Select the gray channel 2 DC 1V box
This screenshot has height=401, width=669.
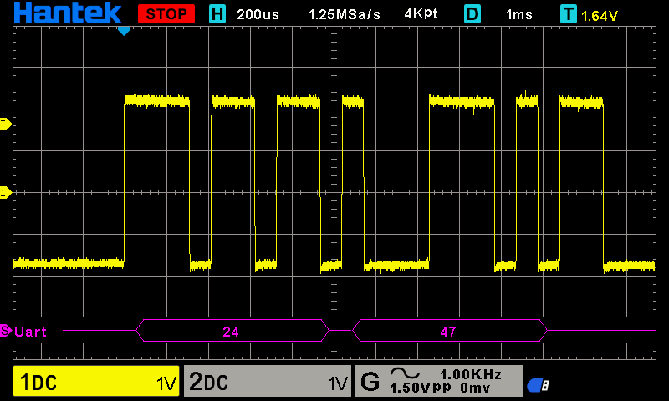click(x=268, y=381)
